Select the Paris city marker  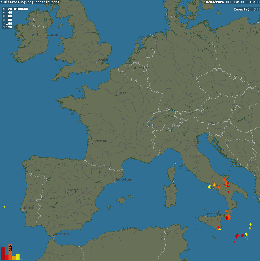point(116,95)
